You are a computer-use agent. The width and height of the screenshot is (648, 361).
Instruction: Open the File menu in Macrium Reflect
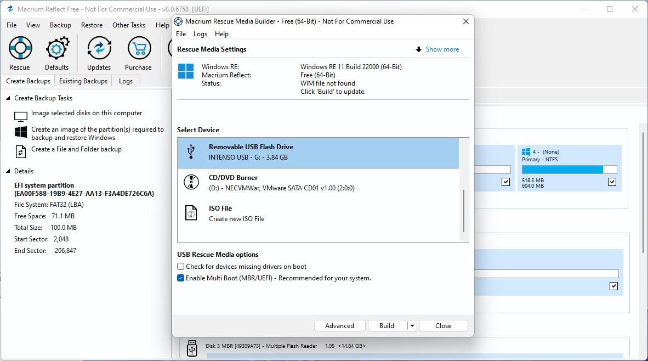pos(12,25)
